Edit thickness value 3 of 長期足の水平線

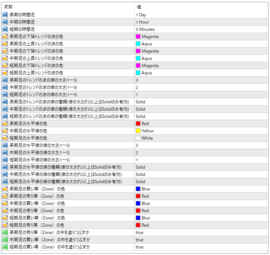click(x=137, y=145)
